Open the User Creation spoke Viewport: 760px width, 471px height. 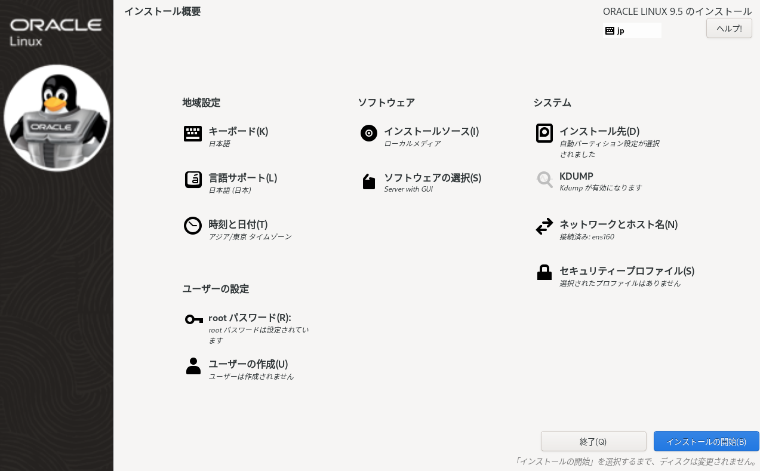pos(248,364)
